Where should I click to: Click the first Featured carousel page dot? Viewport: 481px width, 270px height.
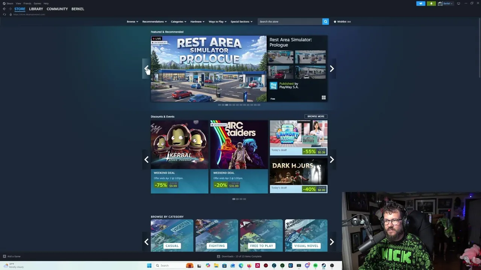219,105
